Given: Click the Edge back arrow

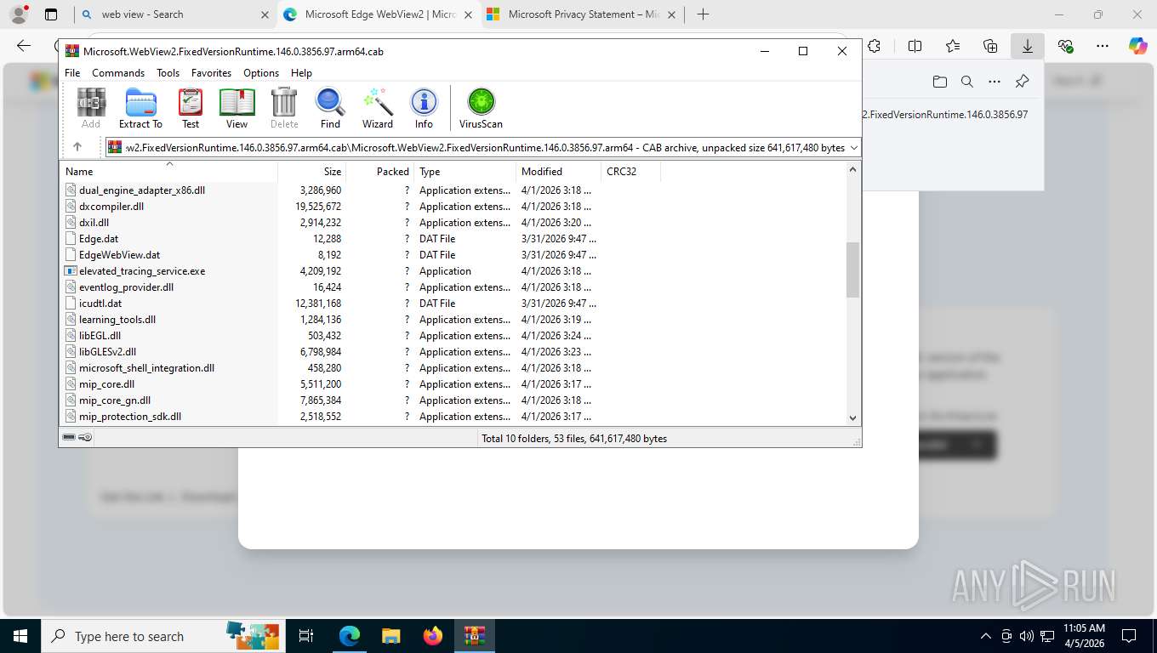Looking at the screenshot, I should coord(24,47).
